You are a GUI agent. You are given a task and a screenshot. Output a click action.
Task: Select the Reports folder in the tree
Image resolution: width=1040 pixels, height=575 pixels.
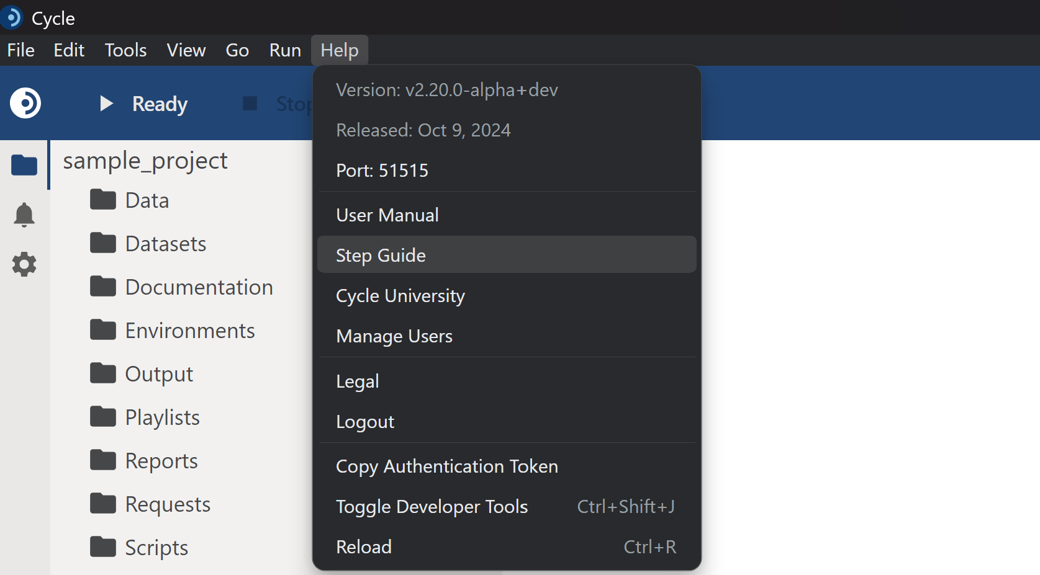click(x=160, y=460)
